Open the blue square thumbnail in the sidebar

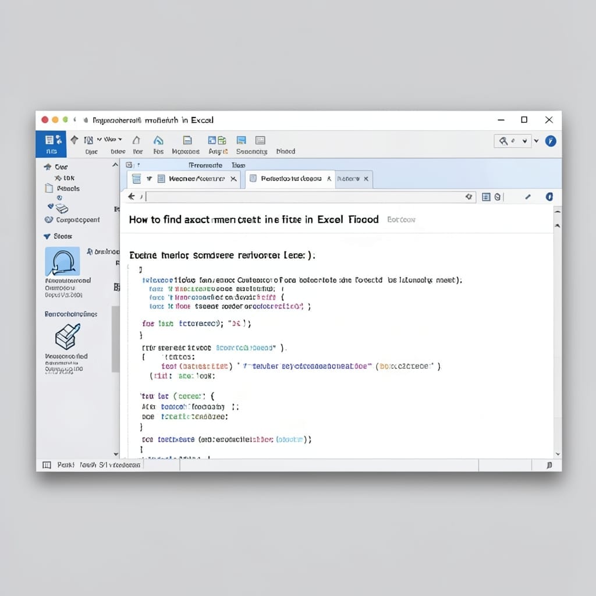[62, 261]
